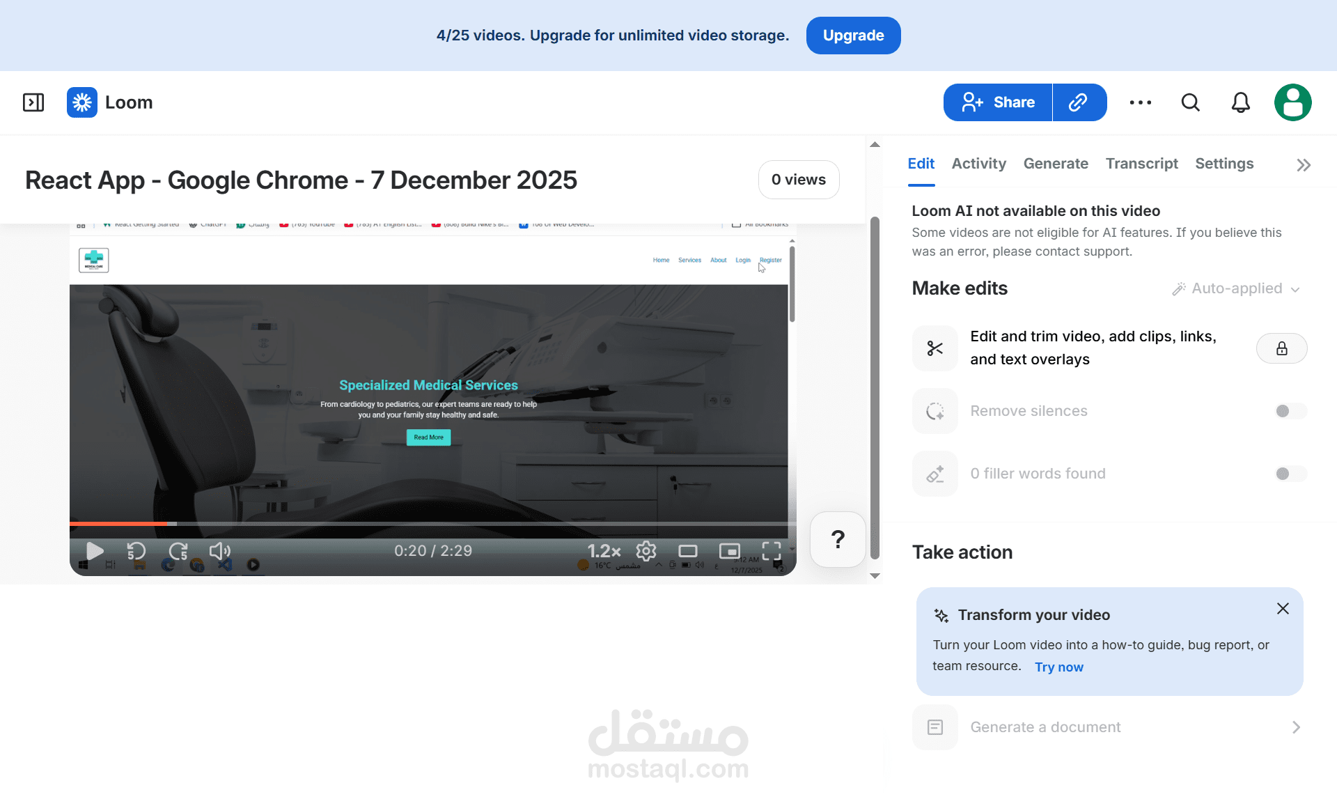Rewind video five seconds

point(136,551)
